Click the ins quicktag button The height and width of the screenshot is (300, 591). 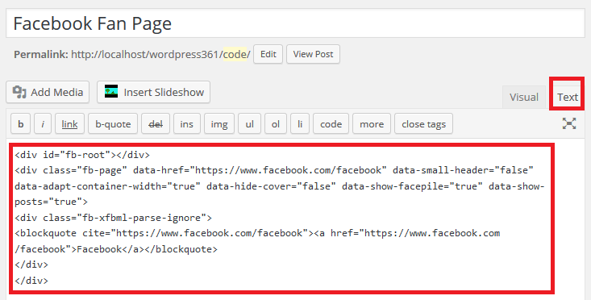tap(187, 124)
